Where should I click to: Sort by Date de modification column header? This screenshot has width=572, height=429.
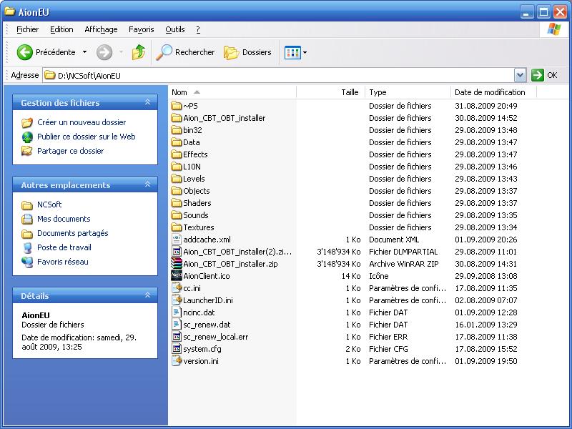tap(493, 92)
